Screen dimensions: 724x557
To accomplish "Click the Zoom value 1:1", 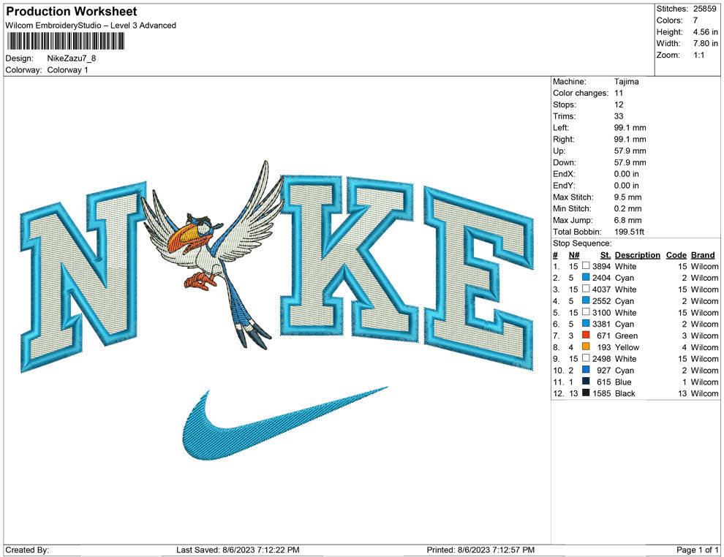I will tap(698, 55).
